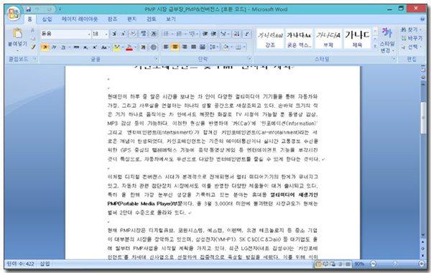Click the Sort icon in paragraph group

(236, 34)
